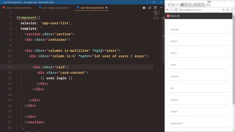Click the ezmobius user card
This screenshot has height=132, width=235.
pos(198,76)
